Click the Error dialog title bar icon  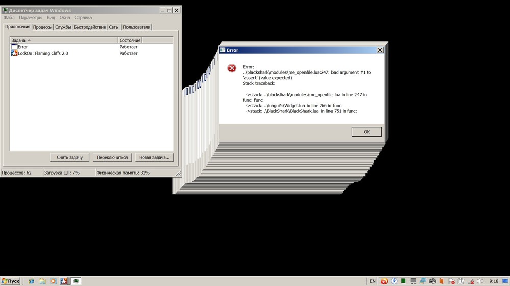222,50
